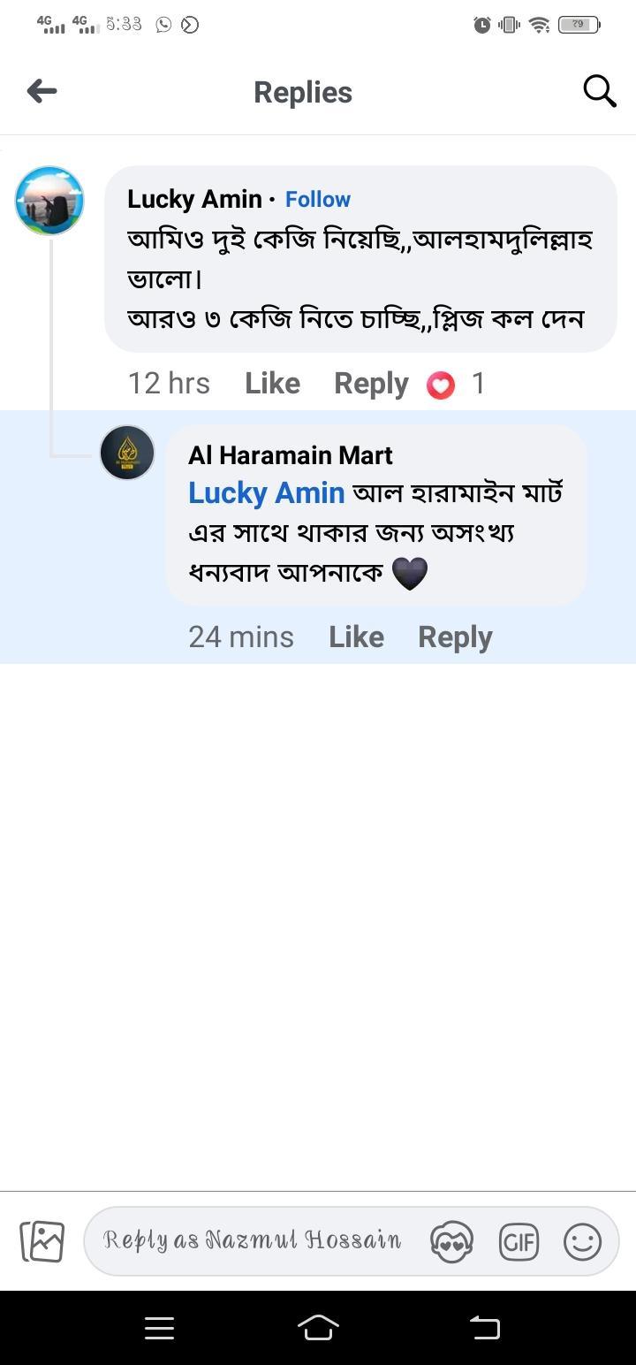Open the Al Haramain Mart page name

click(291, 455)
